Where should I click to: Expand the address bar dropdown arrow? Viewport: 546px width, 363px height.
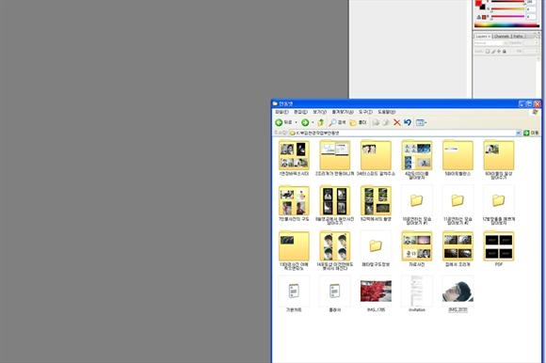(519, 133)
